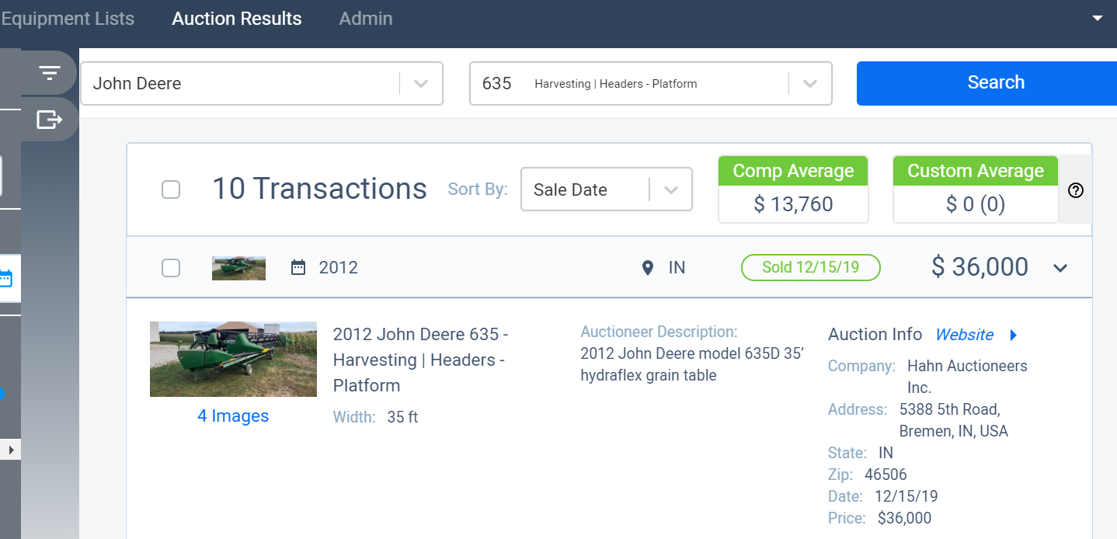Collapse the $36,000 transaction row chevron

[x=1060, y=269]
